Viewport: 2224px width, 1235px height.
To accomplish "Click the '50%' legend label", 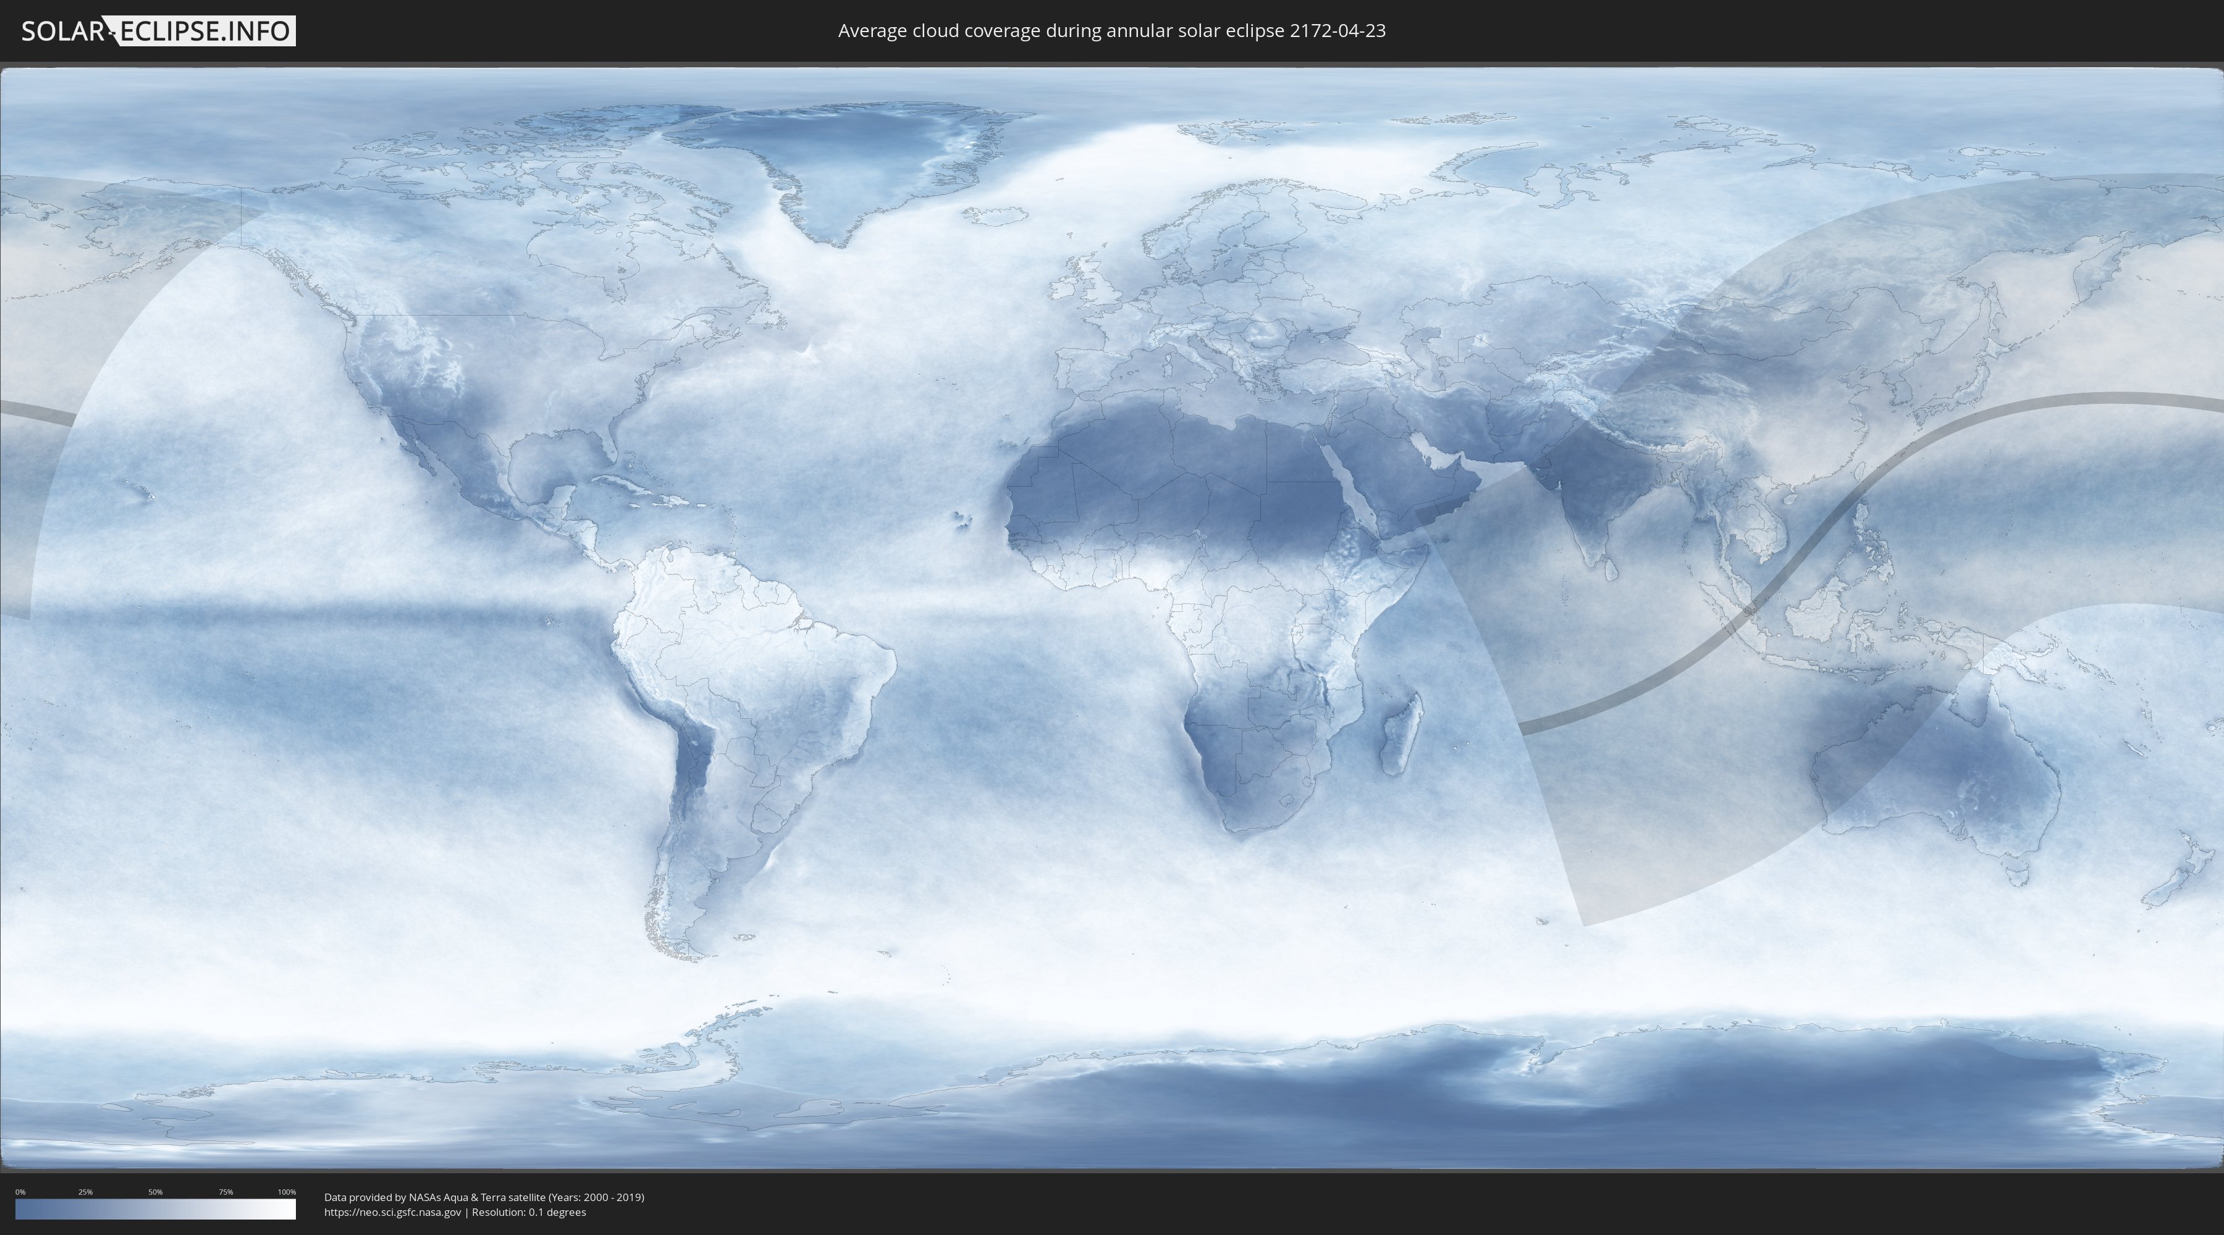I will point(156,1192).
